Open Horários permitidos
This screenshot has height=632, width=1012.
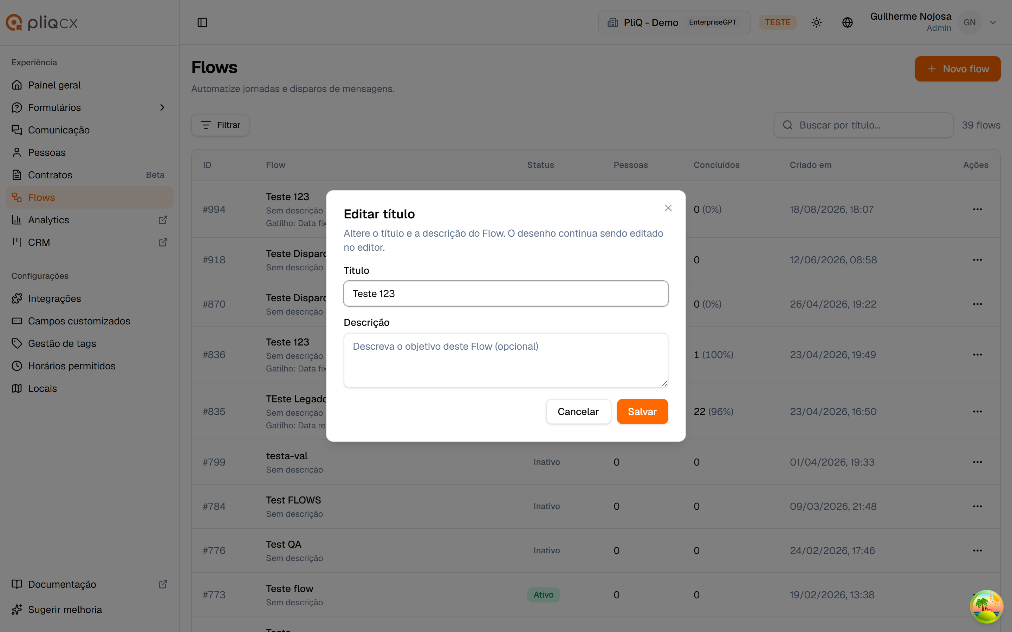pos(90,366)
